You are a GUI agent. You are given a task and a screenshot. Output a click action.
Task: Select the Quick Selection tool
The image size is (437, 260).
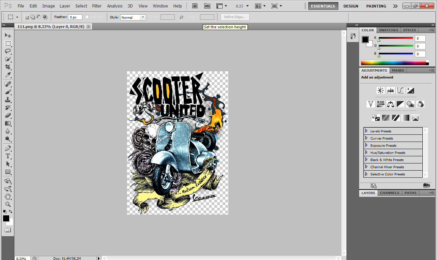[8, 59]
